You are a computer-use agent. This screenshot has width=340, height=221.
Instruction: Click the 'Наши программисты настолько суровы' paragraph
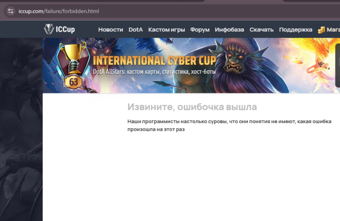(x=229, y=126)
